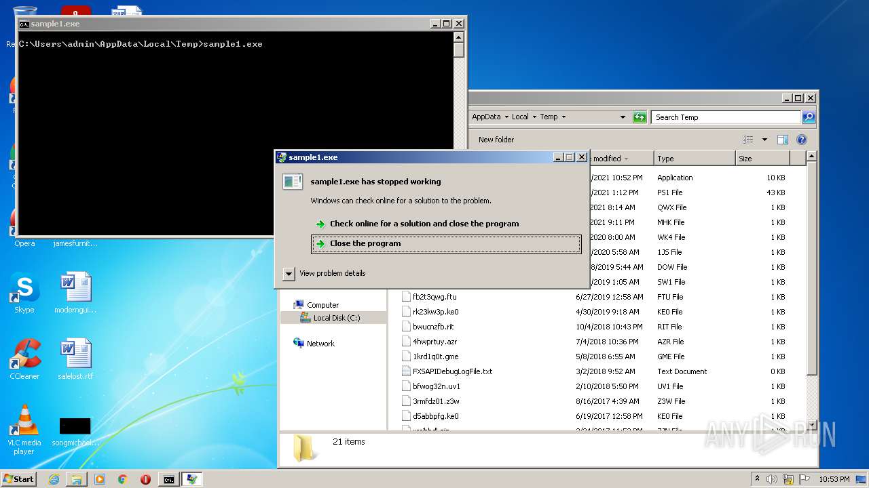
Task: Focus the Search Temp input field
Action: tap(726, 117)
